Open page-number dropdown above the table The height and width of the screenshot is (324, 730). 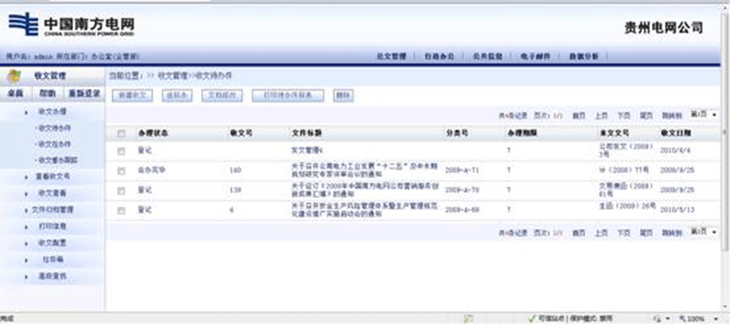(703, 114)
